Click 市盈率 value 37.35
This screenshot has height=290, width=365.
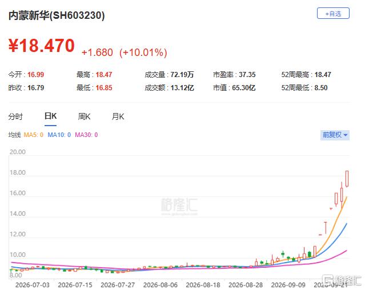pyautogui.click(x=247, y=75)
